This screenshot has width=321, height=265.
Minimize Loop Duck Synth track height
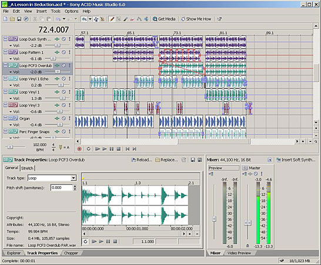click(x=5, y=38)
